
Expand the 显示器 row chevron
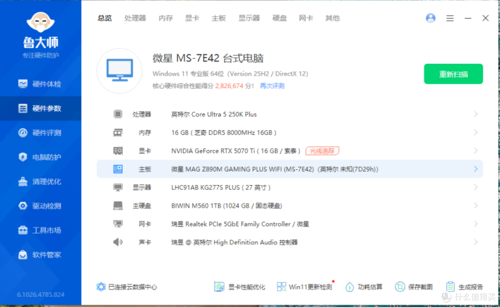[x=476, y=187]
